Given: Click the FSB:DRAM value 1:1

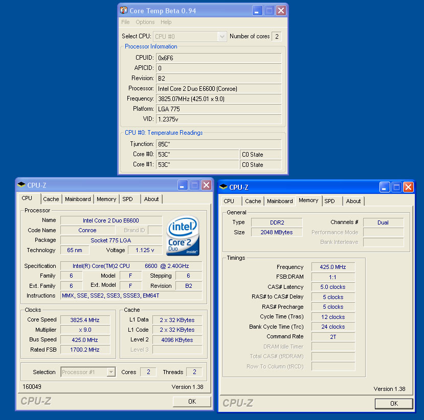Looking at the screenshot, I should click(333, 277).
